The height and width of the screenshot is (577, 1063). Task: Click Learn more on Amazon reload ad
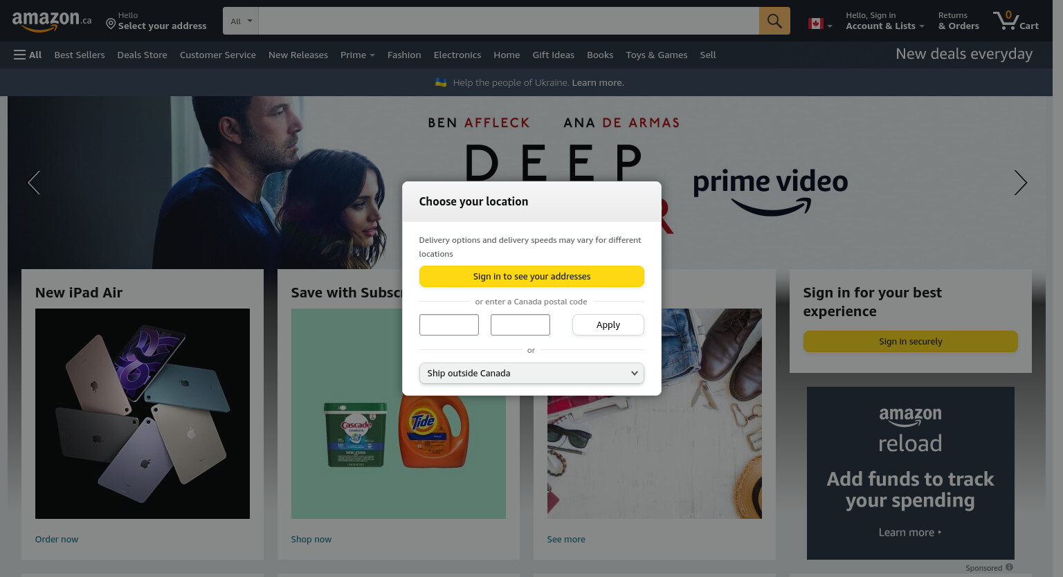[x=910, y=532]
